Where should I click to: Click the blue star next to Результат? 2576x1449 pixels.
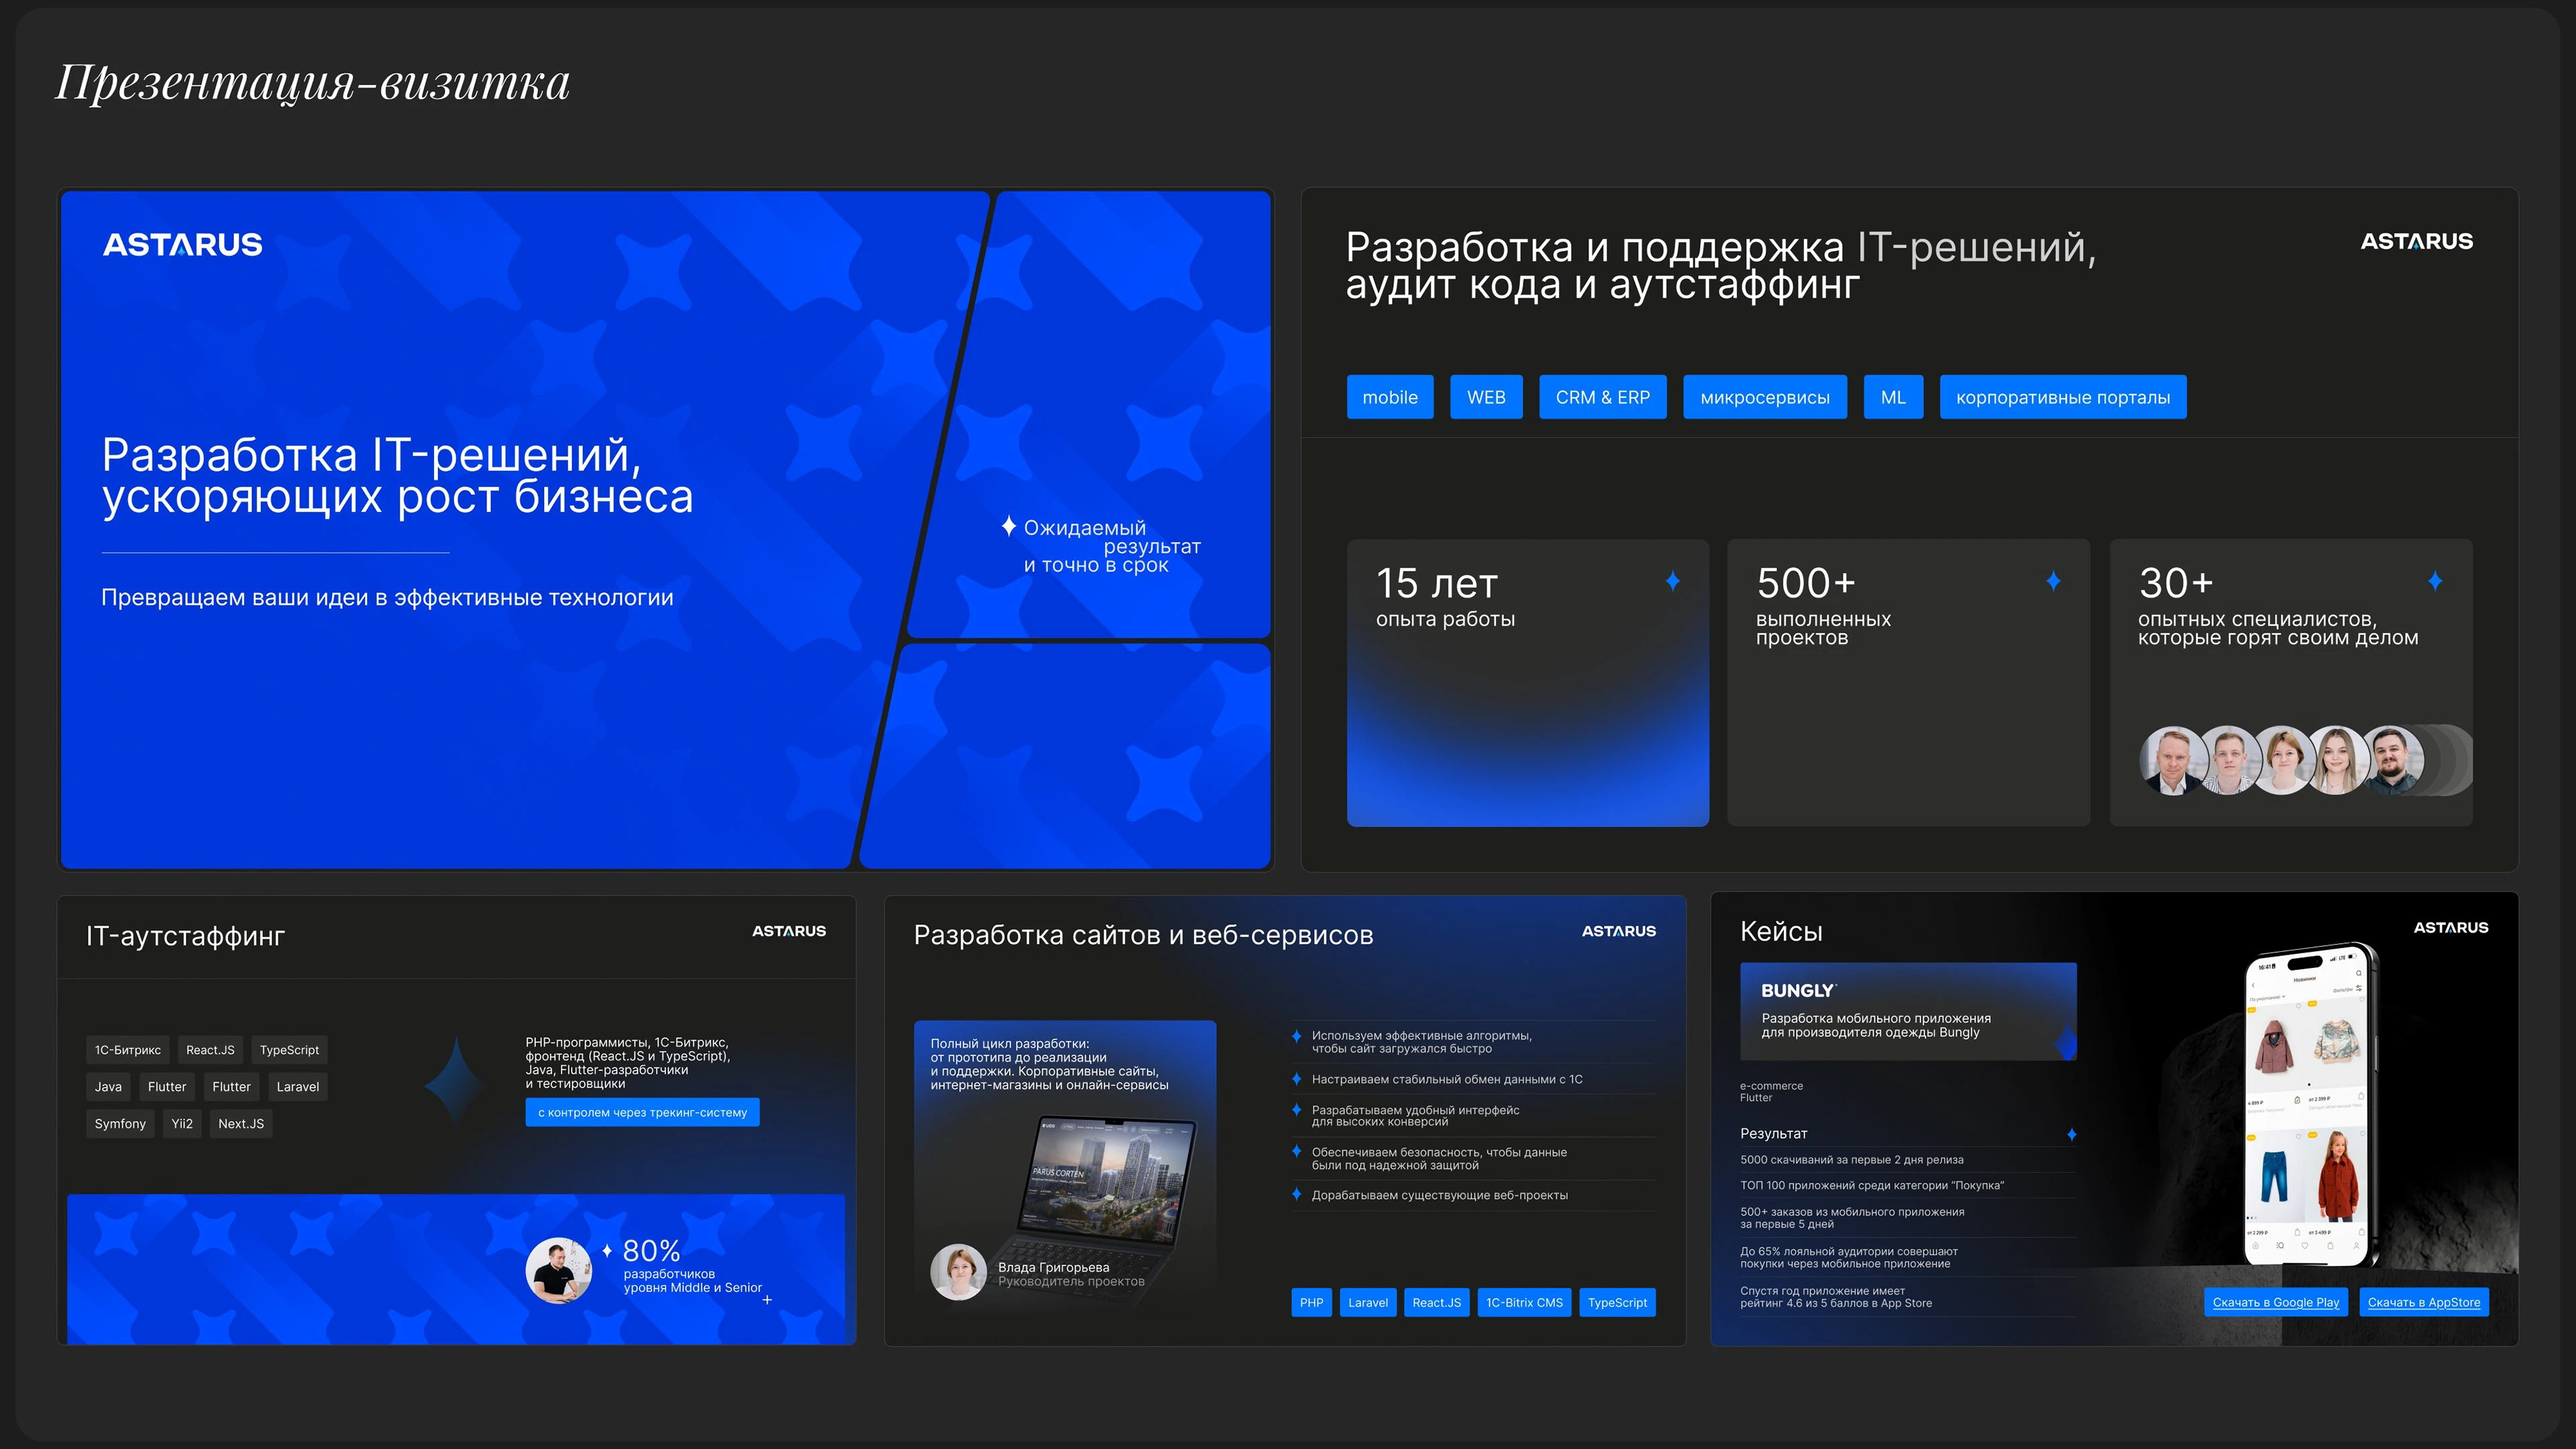click(2071, 1134)
